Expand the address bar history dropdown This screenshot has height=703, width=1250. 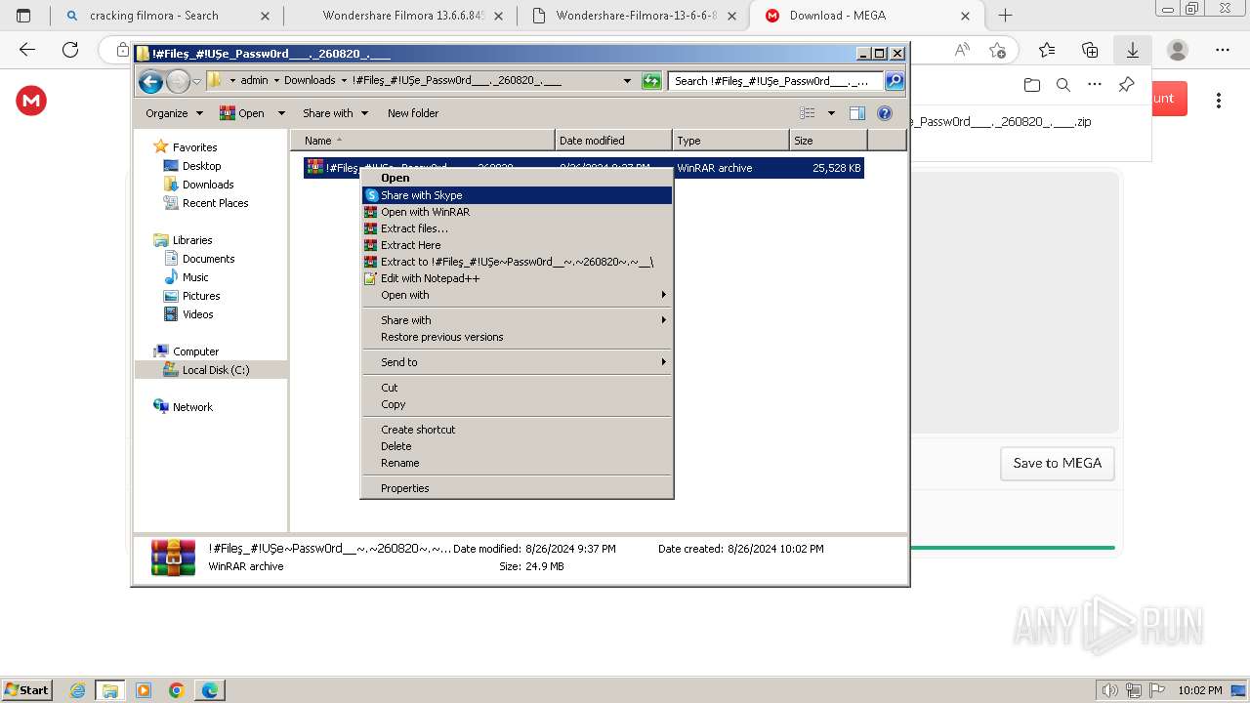[627, 81]
